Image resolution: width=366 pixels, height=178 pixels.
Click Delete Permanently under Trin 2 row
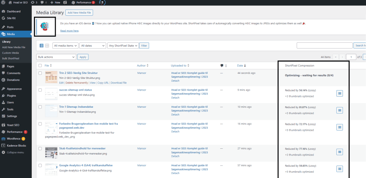click(x=77, y=83)
